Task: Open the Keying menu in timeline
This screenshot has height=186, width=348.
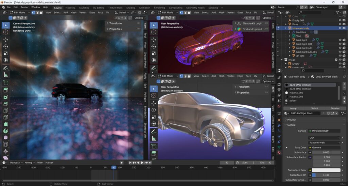Action: (29, 163)
